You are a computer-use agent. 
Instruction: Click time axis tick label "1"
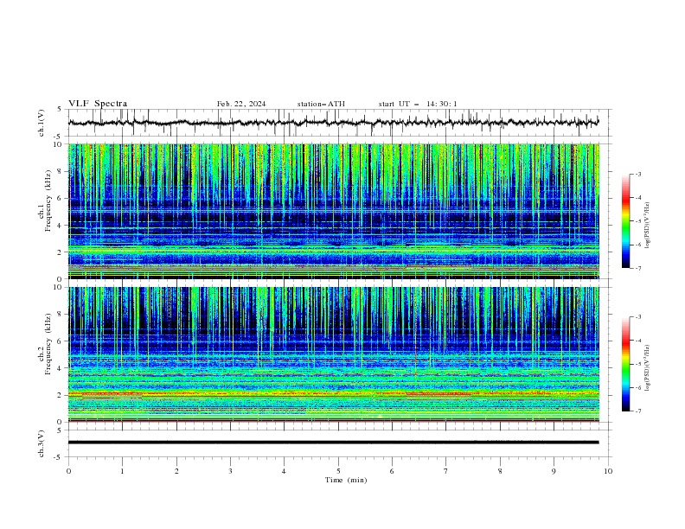[122, 471]
